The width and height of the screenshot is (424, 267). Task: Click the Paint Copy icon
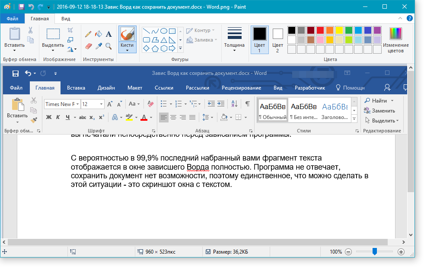[x=31, y=40]
